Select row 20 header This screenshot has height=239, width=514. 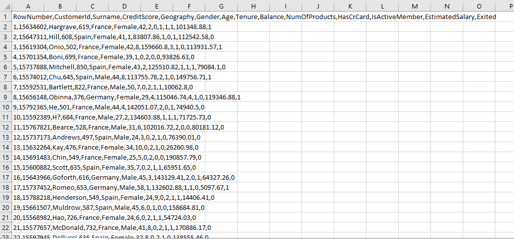click(x=6, y=207)
